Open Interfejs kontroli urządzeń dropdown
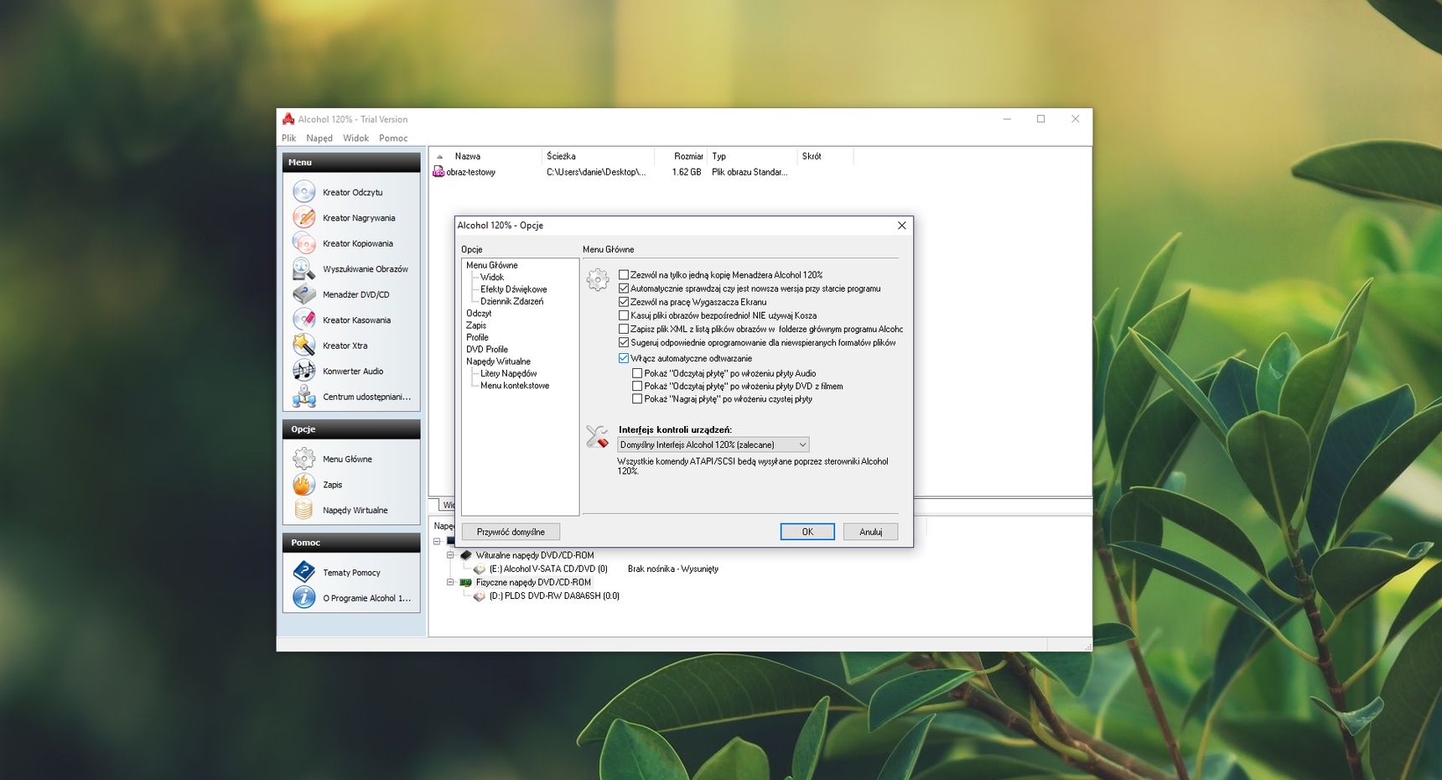 713,445
